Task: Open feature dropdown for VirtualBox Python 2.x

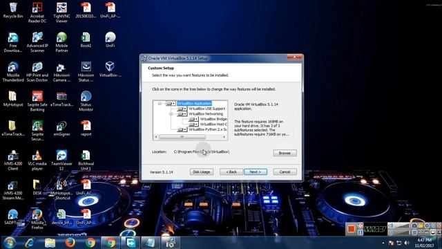Action: coord(182,129)
